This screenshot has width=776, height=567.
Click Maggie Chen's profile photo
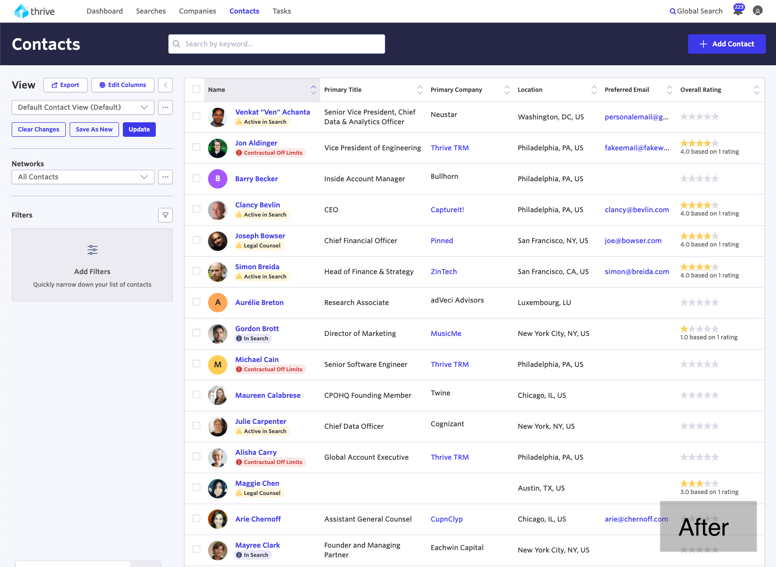point(218,488)
